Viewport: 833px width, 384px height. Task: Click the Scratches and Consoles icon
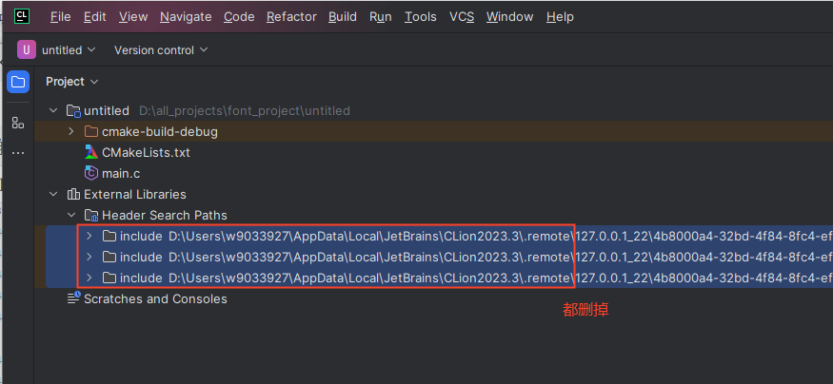[74, 298]
